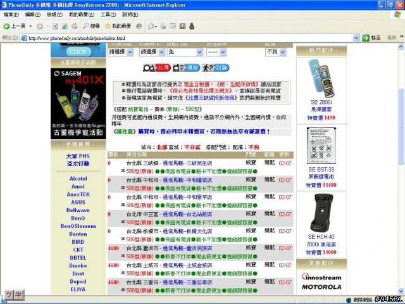Open the 我的最愛(A) menu

[x=82, y=15]
